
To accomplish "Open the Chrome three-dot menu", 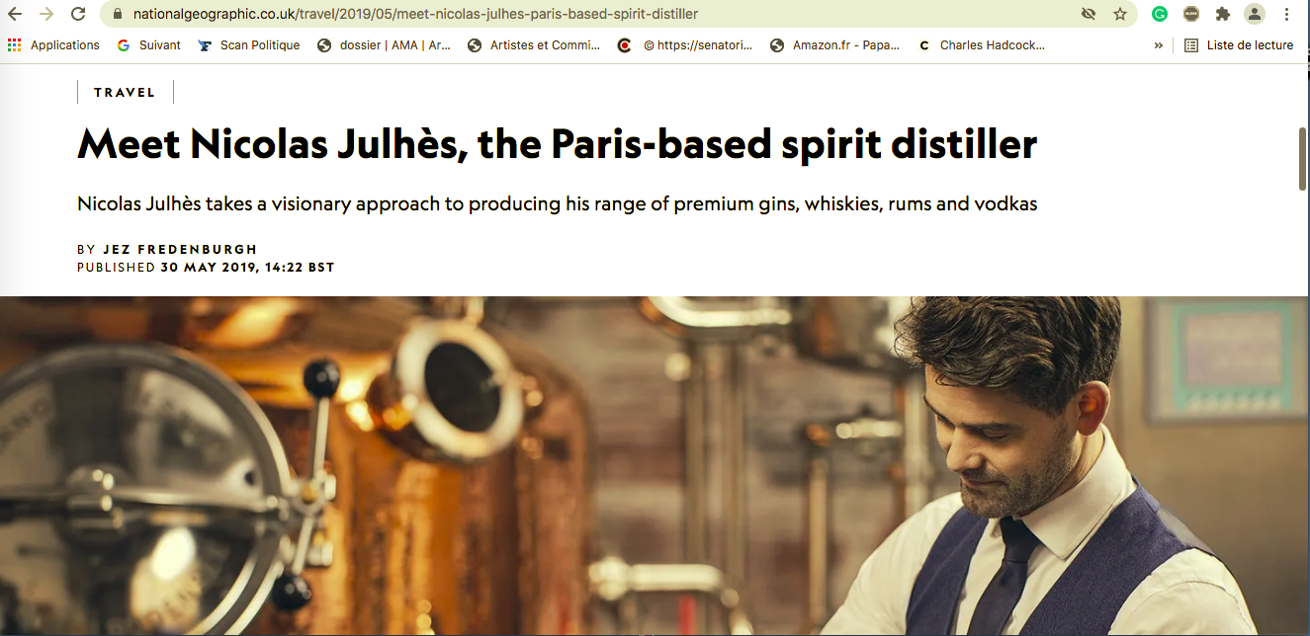I will 1286,14.
